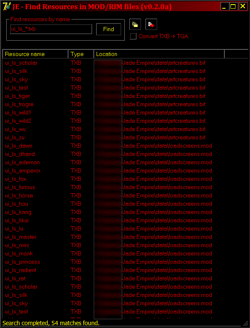
Task: Sort by the Location column header
Action: click(159, 54)
